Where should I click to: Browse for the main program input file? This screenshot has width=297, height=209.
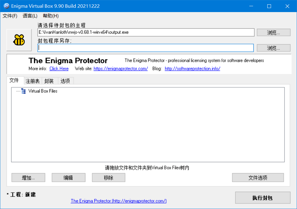[x=273, y=33]
